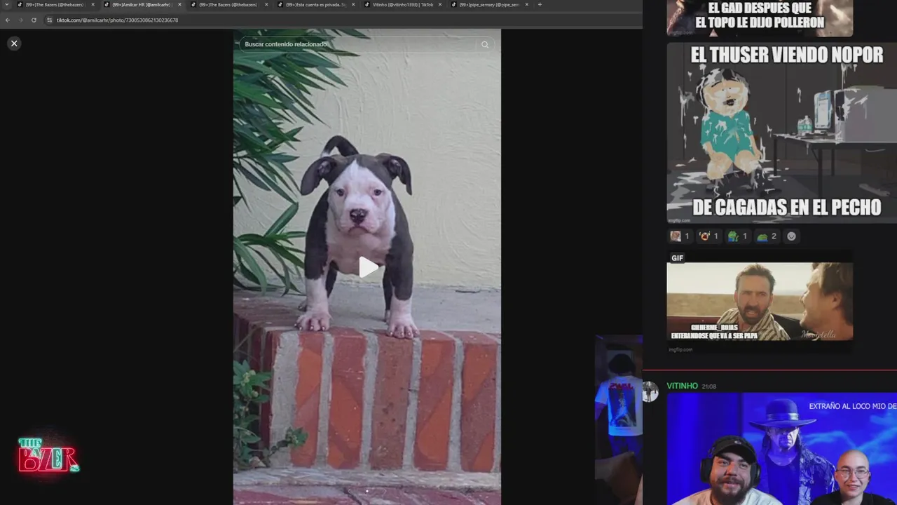The width and height of the screenshot is (897, 505).
Task: Close the third tab, second 'The Bazers'
Action: (x=266, y=5)
